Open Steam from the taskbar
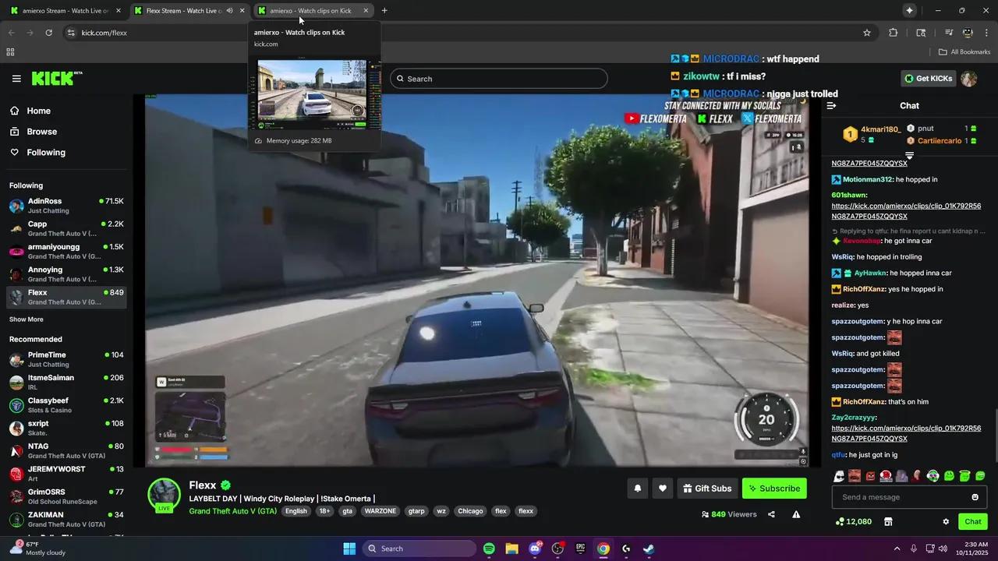Image resolution: width=998 pixels, height=561 pixels. [649, 549]
